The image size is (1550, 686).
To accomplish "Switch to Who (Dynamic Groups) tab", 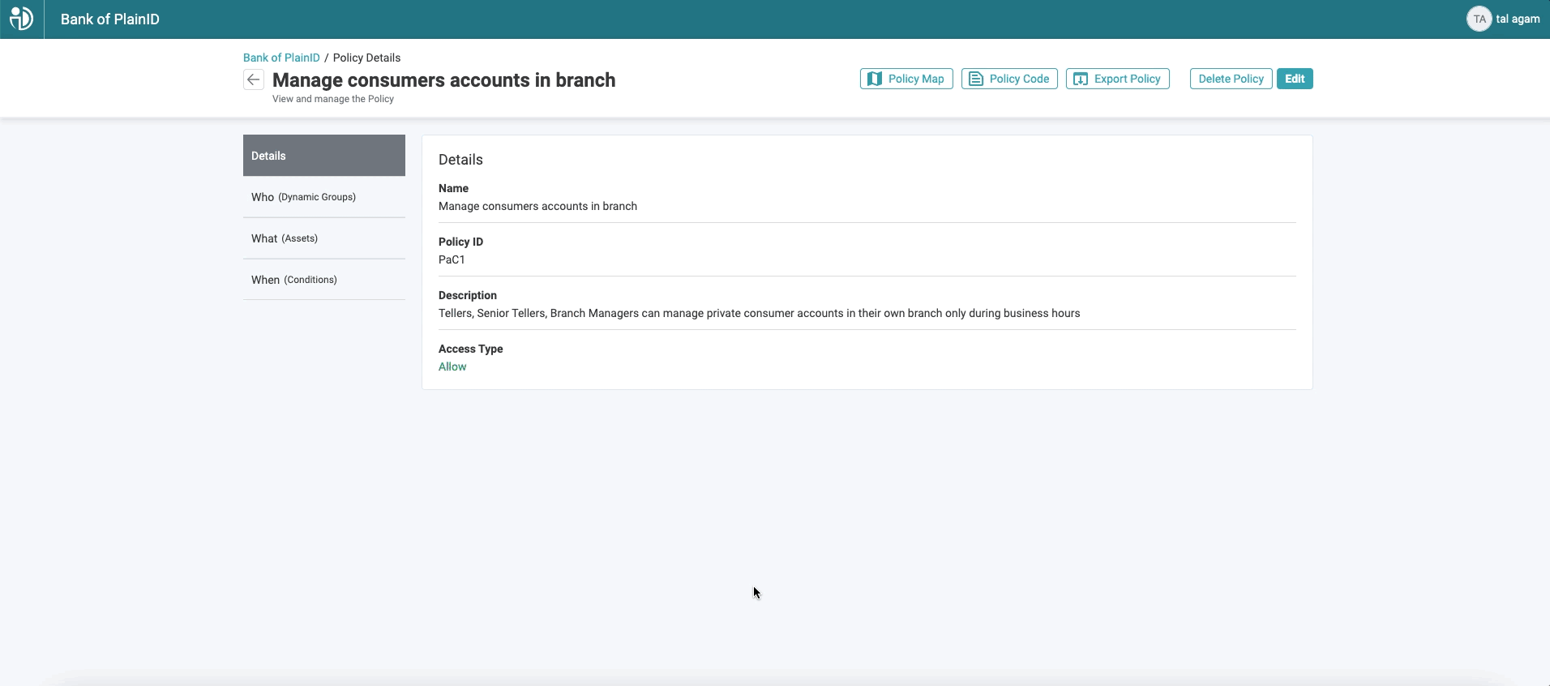I will point(324,197).
